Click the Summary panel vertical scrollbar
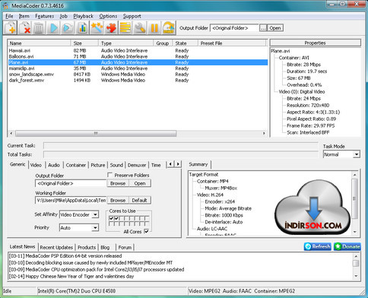The image size is (368, 298). 354,198
